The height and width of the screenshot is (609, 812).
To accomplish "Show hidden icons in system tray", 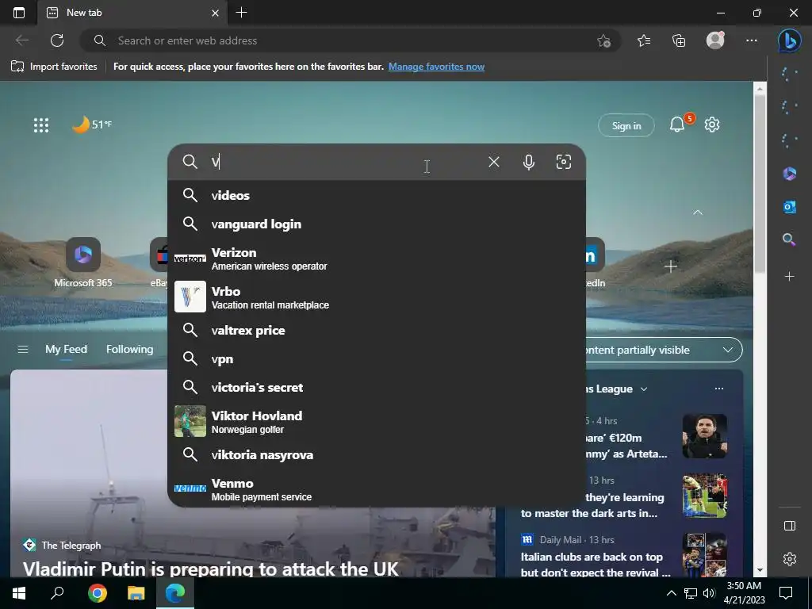I will 671,593.
